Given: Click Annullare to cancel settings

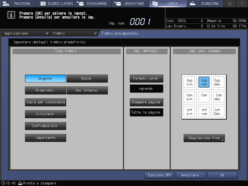Looking at the screenshot, I should pos(190,175).
